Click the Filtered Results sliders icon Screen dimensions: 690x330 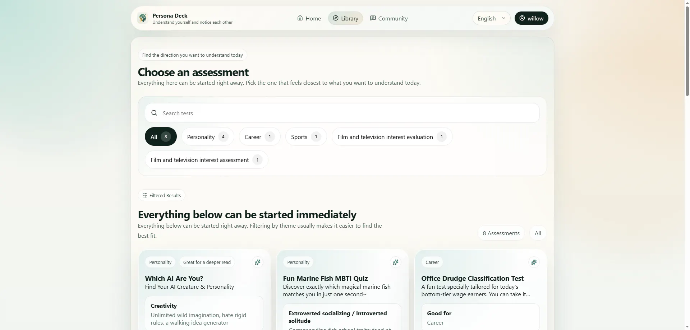point(145,195)
